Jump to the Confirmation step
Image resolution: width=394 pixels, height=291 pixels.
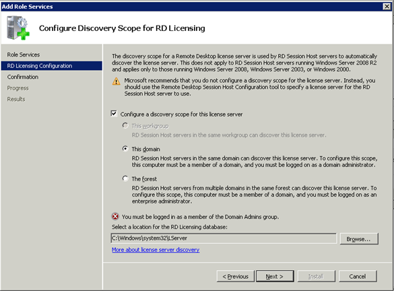[x=23, y=77]
